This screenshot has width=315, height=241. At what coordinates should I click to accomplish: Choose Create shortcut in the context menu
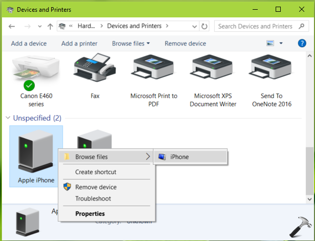[107, 172]
